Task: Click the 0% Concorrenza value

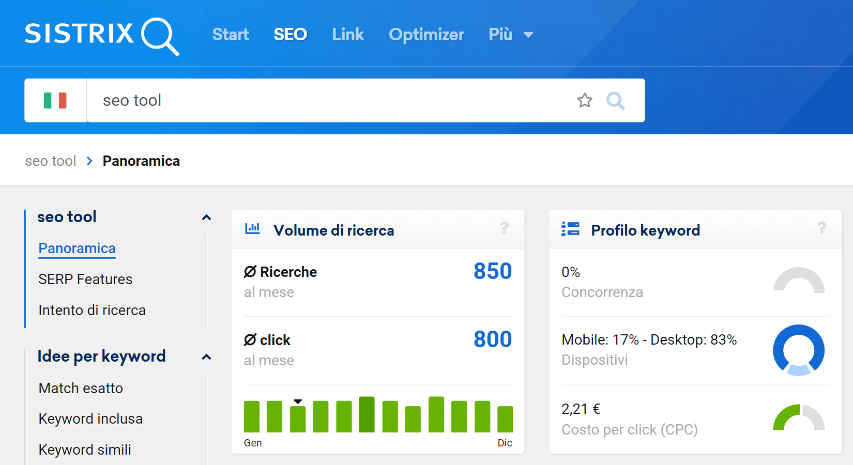Action: (x=571, y=272)
